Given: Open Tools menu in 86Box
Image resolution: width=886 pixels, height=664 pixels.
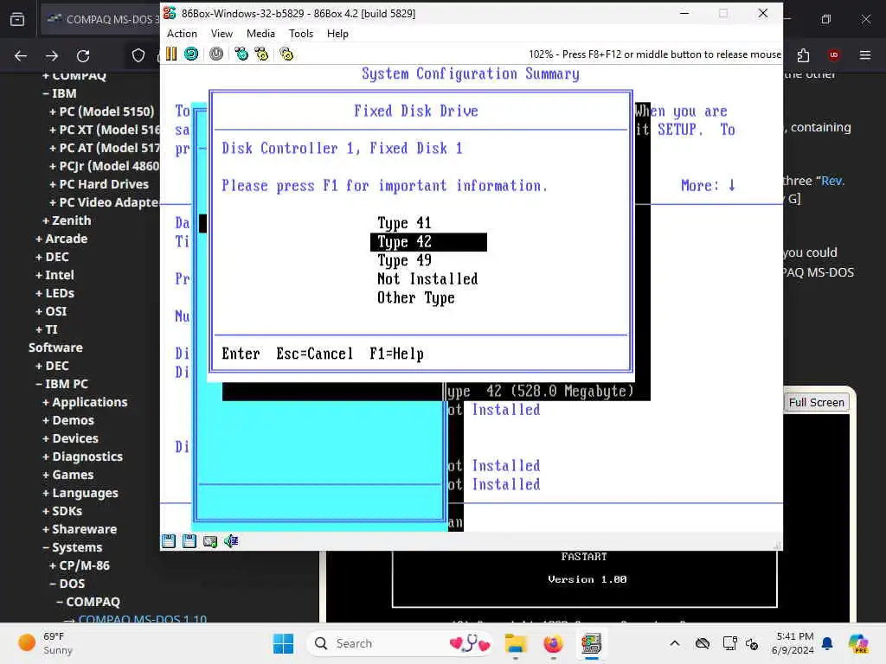Looking at the screenshot, I should point(300,34).
